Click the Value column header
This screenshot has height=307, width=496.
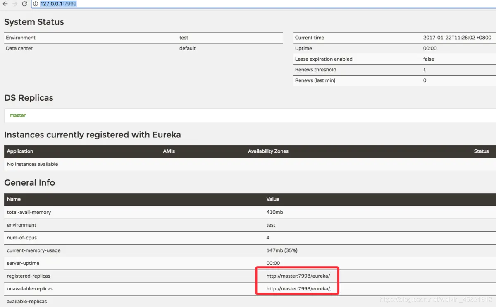273,199
